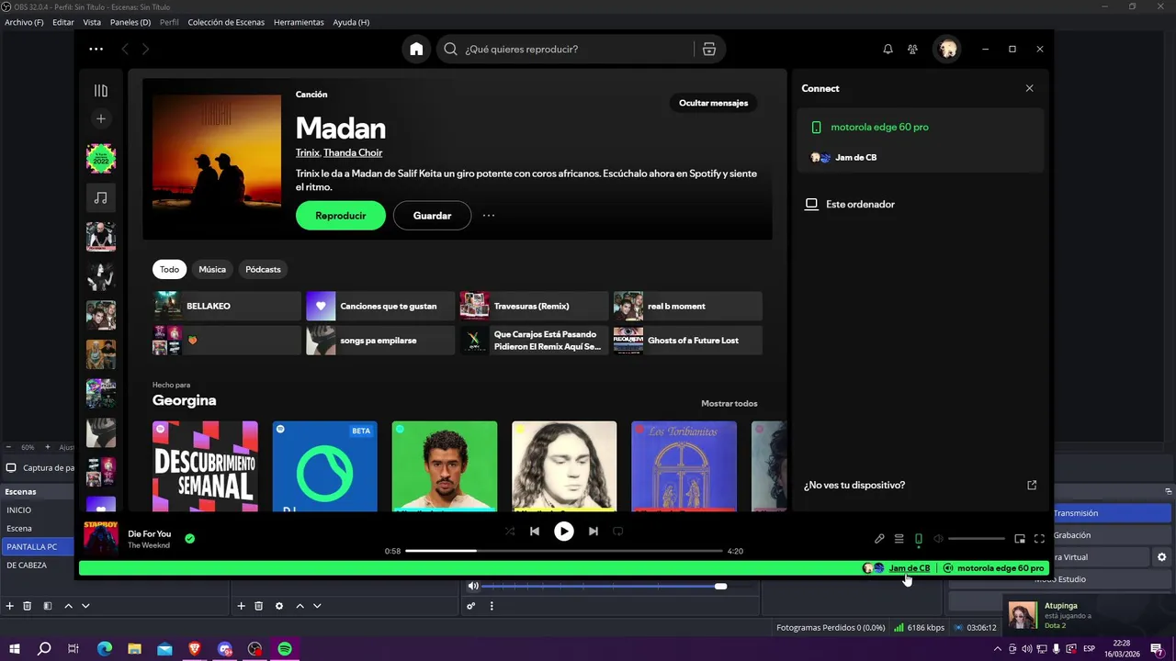Play the current track Die For You
The width and height of the screenshot is (1176, 661).
click(x=564, y=531)
